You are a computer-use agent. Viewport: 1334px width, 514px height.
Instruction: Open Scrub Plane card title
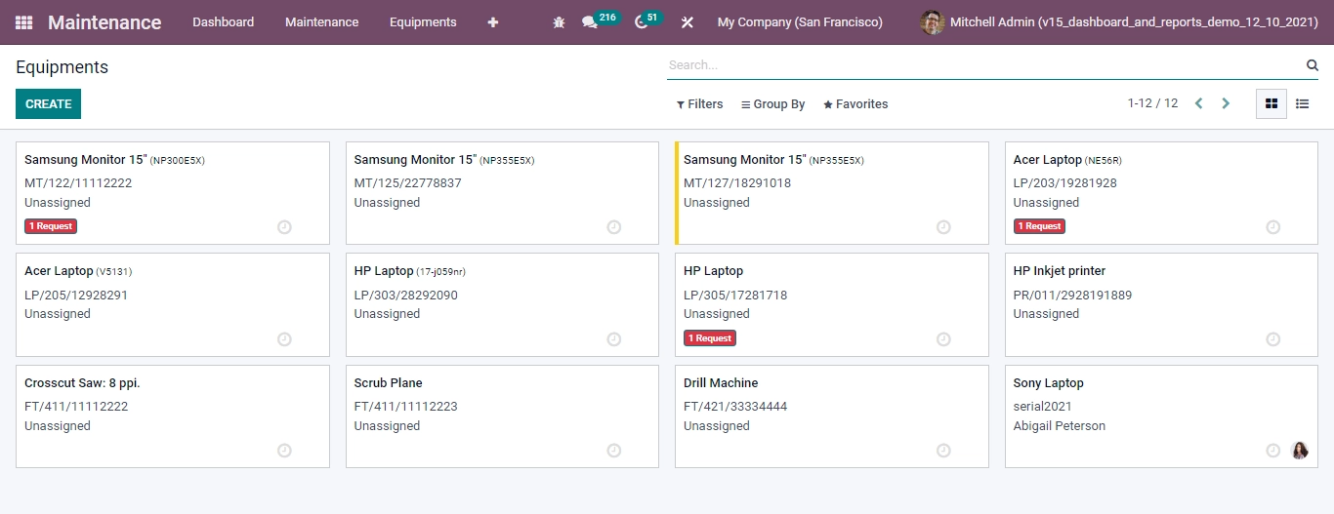click(388, 383)
